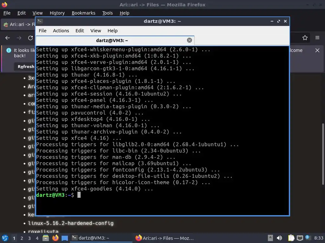This screenshot has height=243, width=325.
Task: Open Firefox Tools menu
Action: (107, 13)
